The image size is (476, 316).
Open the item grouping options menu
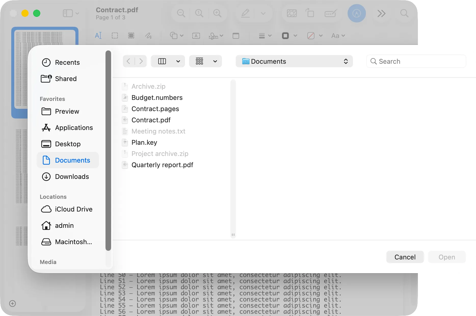[x=205, y=61]
